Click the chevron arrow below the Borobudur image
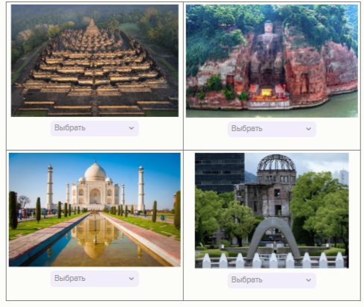The width and height of the screenshot is (364, 307). click(x=131, y=128)
